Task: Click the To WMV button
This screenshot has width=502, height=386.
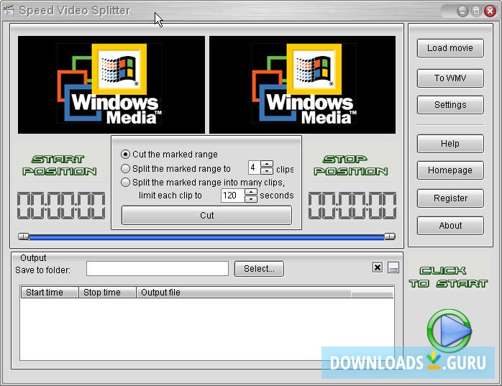Action: point(450,78)
